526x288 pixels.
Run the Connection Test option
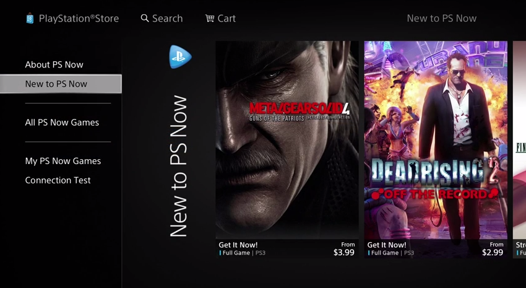pos(58,180)
